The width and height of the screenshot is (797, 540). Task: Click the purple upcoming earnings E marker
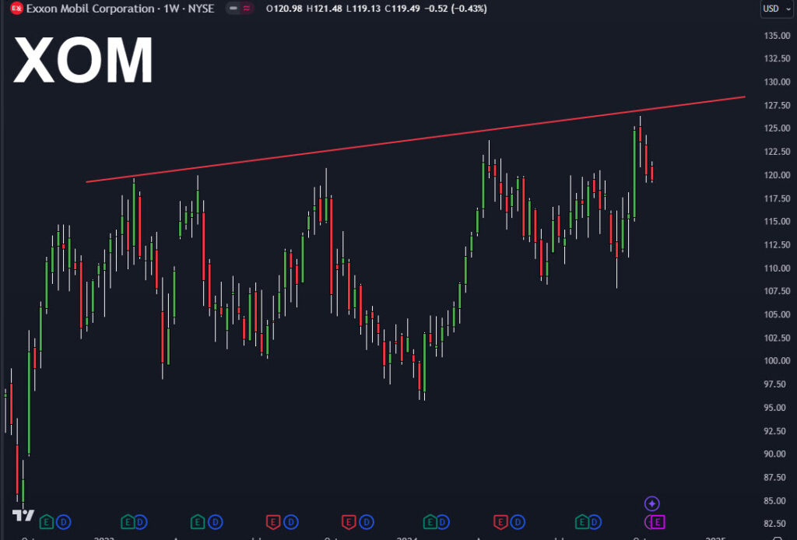pos(657,521)
